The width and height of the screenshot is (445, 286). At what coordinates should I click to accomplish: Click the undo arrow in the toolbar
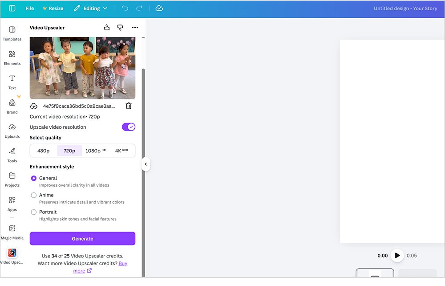[x=125, y=8]
